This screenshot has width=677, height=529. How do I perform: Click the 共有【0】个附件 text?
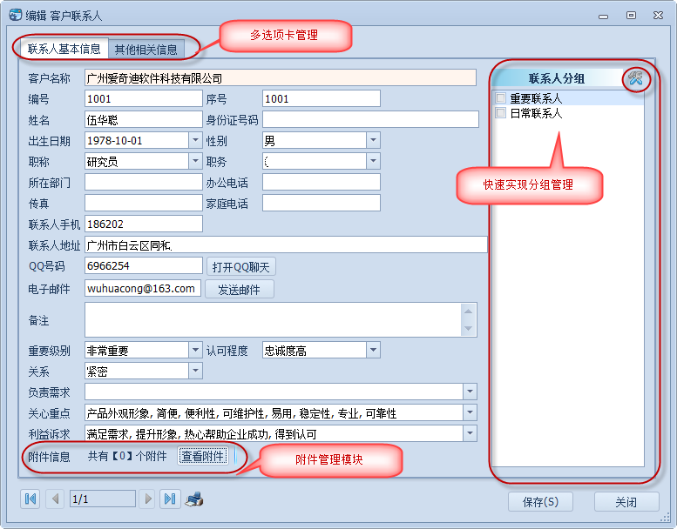pyautogui.click(x=127, y=456)
